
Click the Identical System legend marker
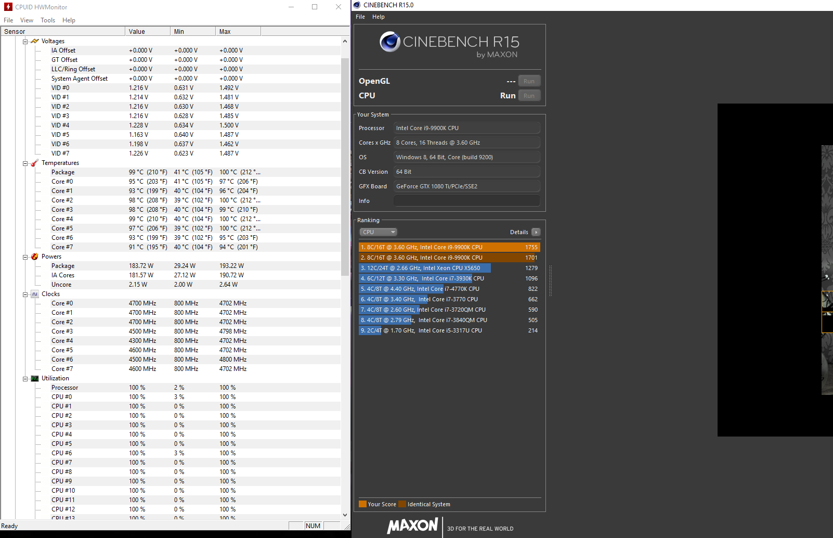pos(403,504)
